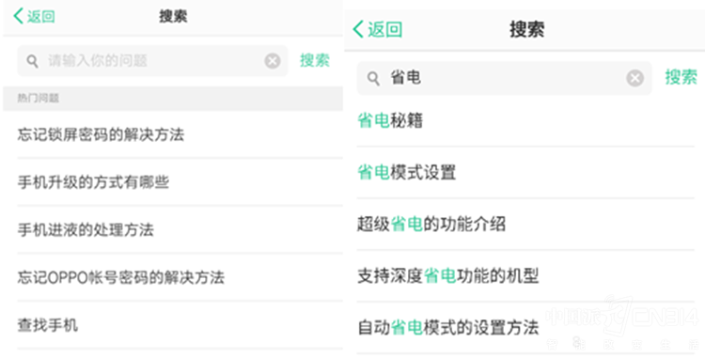Select the 省电秘籍 result
705x358 pixels.
(x=525, y=120)
